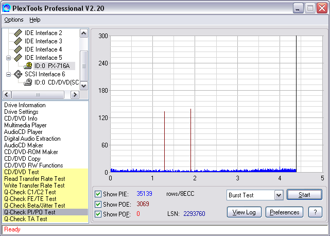Collapse the SCSI Interface 6 tree node
This screenshot has height=236, width=330.
point(8,74)
